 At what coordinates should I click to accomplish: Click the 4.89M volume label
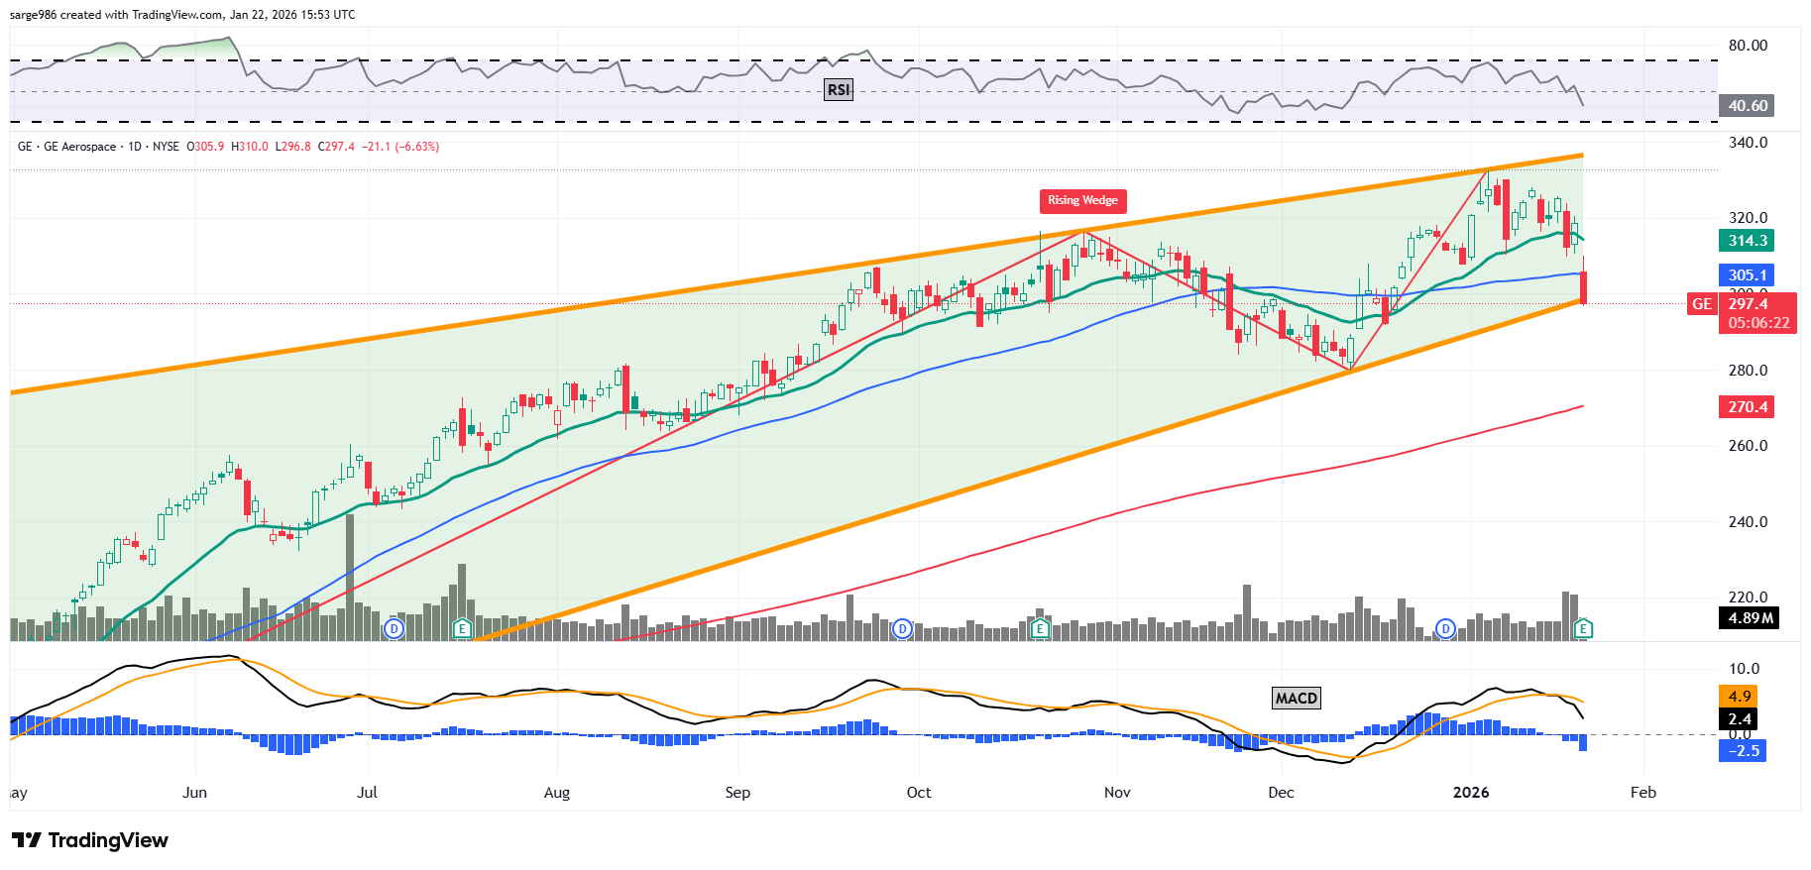coord(1750,618)
